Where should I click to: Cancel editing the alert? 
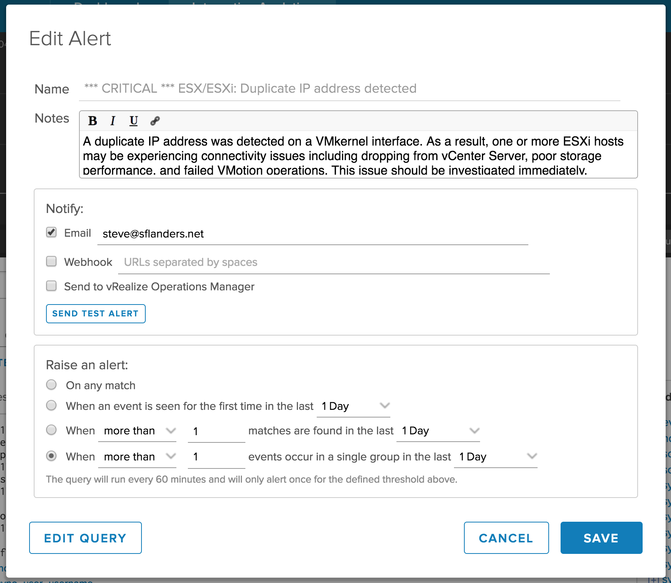pos(506,538)
